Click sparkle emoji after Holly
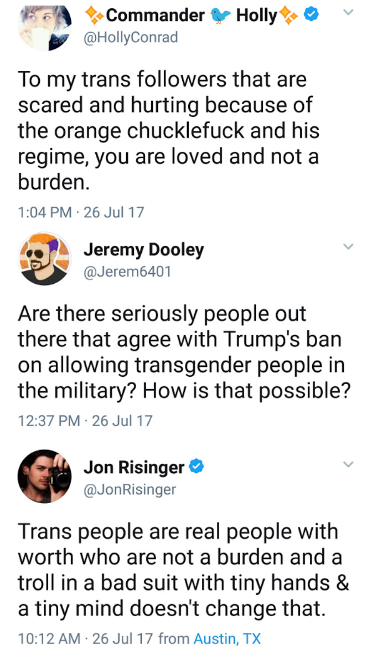The image size is (372, 665). point(289,16)
